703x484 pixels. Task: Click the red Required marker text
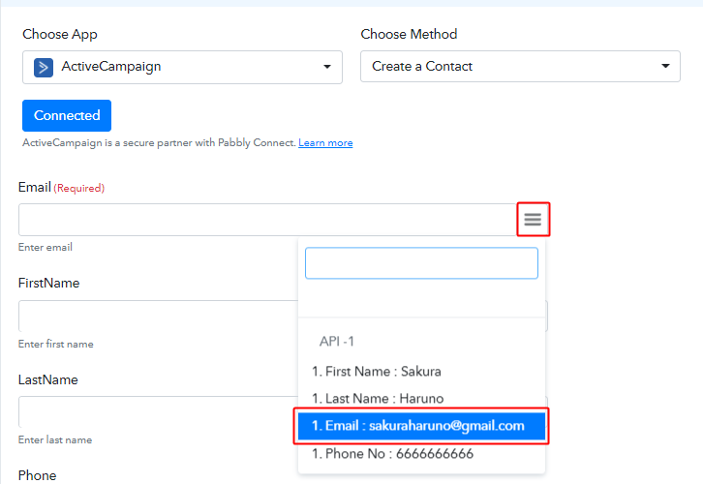[x=79, y=188]
